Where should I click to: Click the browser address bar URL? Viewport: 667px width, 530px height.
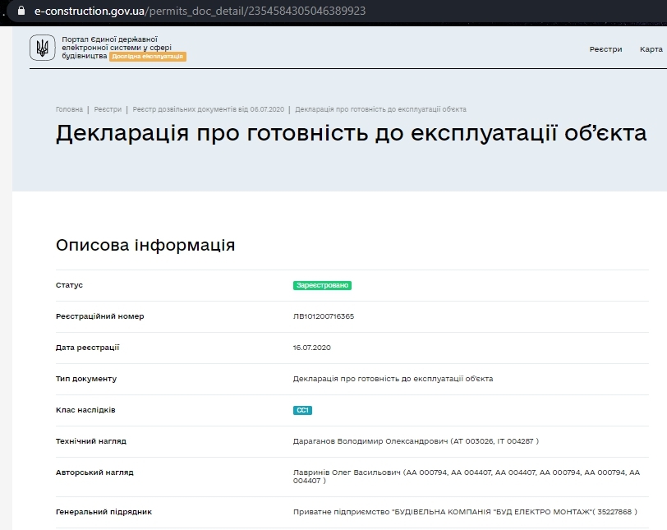pos(200,11)
